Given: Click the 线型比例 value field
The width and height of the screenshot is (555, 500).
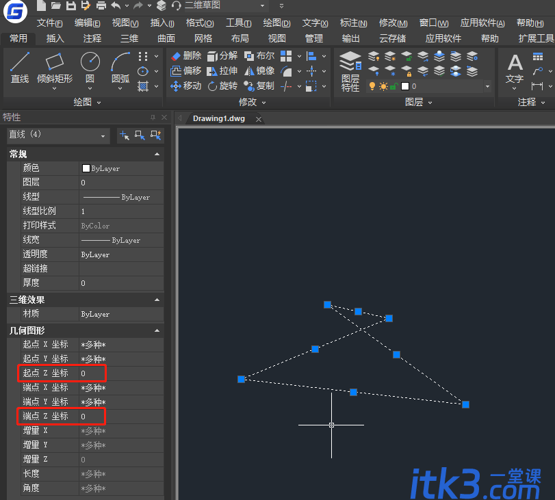Looking at the screenshot, I should (x=121, y=211).
